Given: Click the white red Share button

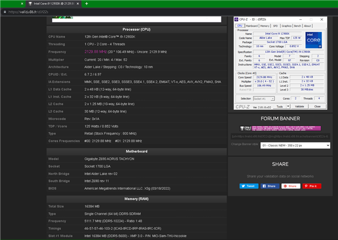Looking at the screenshot, I should [291, 186].
